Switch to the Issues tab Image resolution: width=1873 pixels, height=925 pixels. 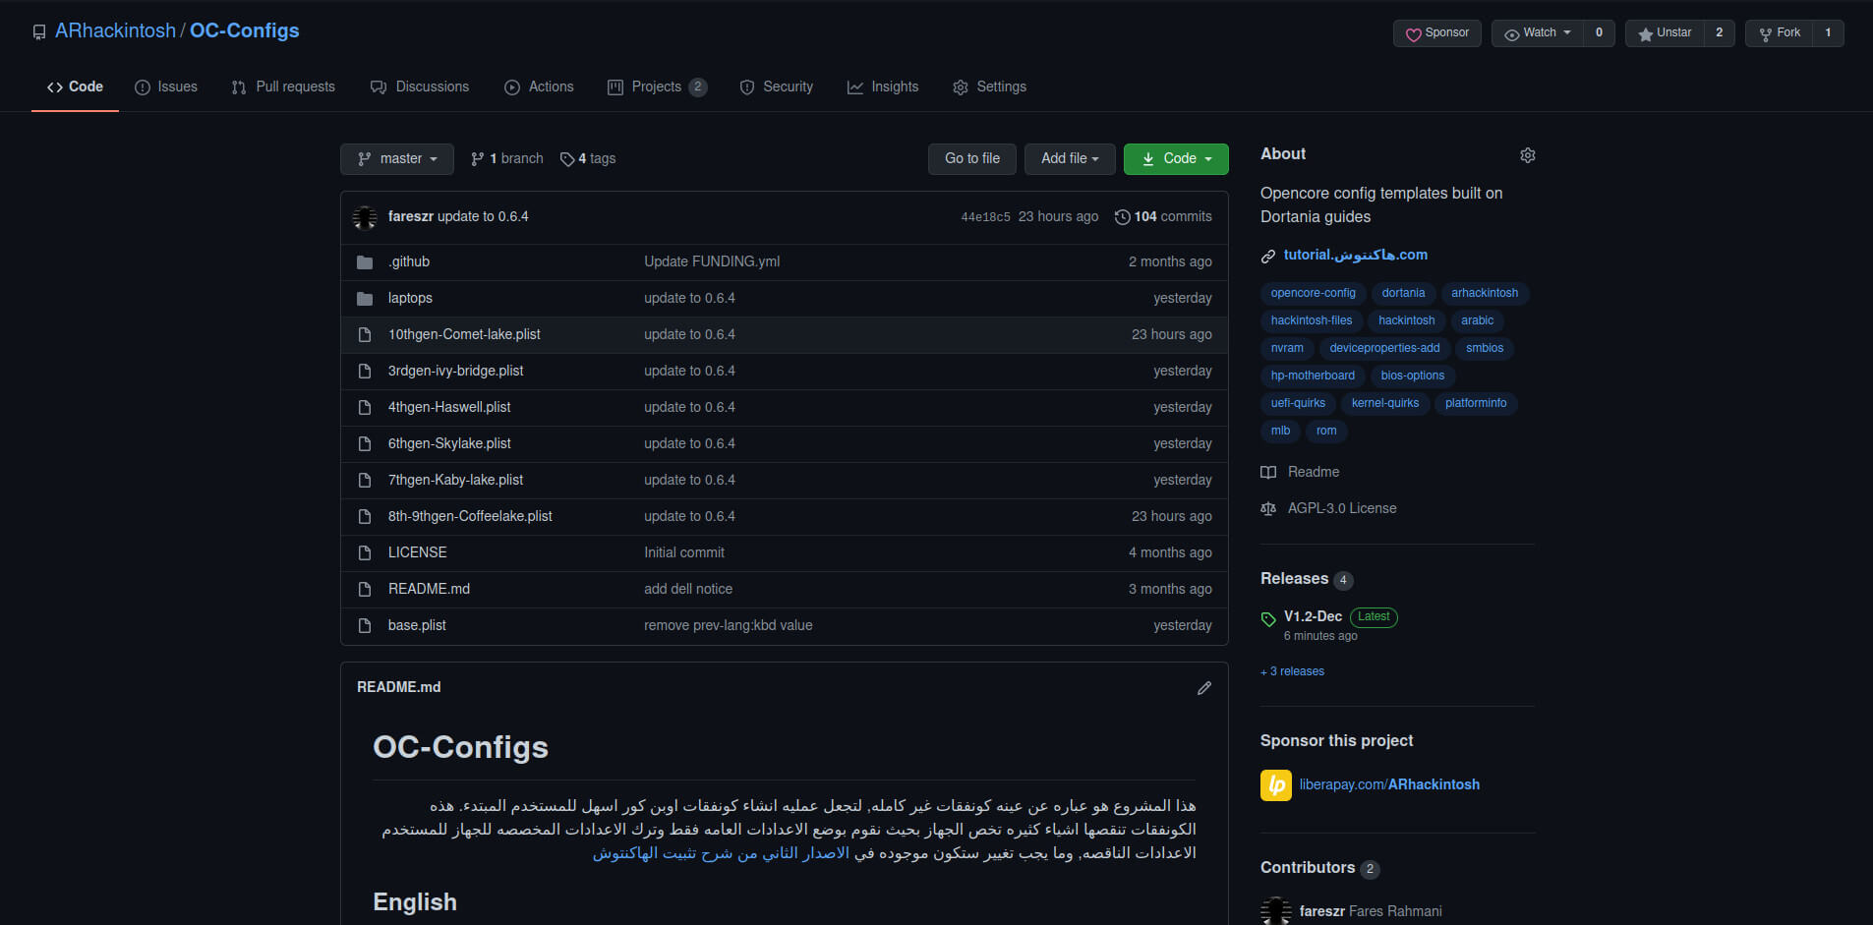(166, 87)
